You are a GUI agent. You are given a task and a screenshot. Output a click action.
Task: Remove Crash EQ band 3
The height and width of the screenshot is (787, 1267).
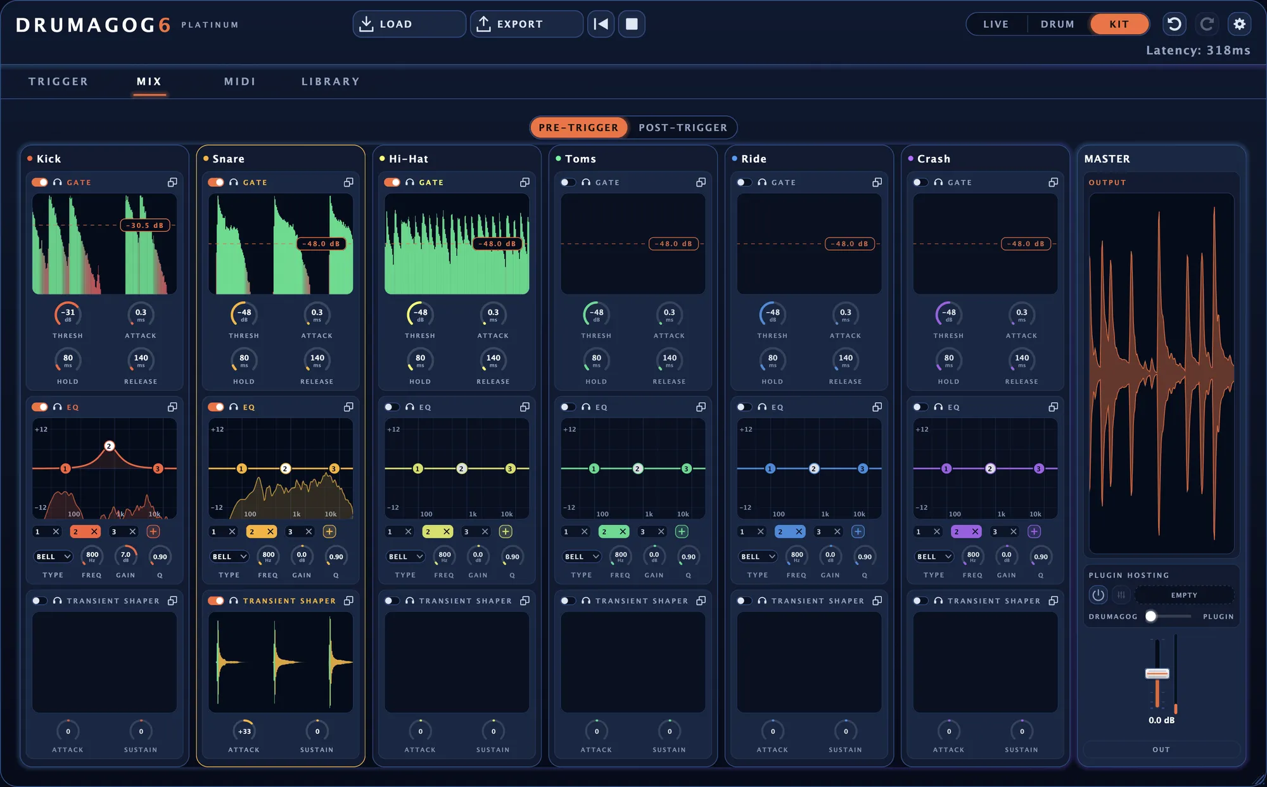[x=1014, y=532]
